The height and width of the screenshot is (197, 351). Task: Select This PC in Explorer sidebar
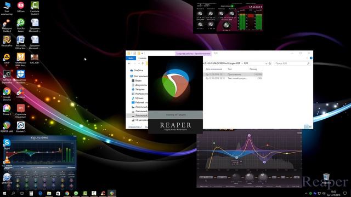pos(139,76)
